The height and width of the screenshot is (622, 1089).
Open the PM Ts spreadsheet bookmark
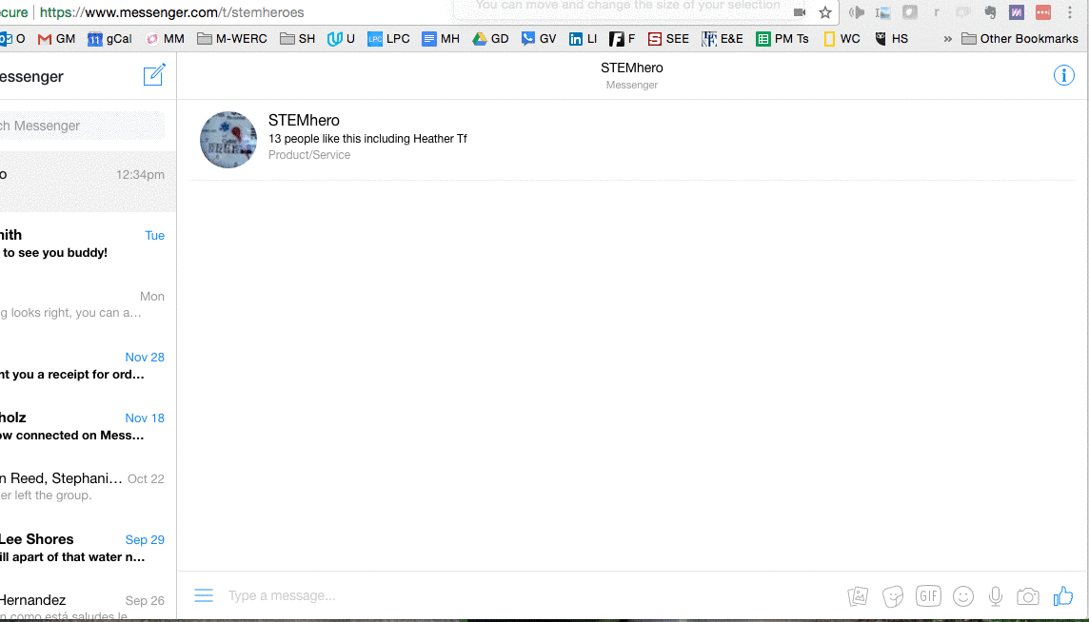[782, 39]
